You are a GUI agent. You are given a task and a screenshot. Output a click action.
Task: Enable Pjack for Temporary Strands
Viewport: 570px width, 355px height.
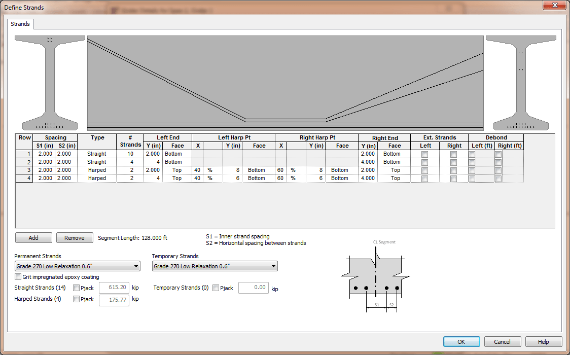216,288
